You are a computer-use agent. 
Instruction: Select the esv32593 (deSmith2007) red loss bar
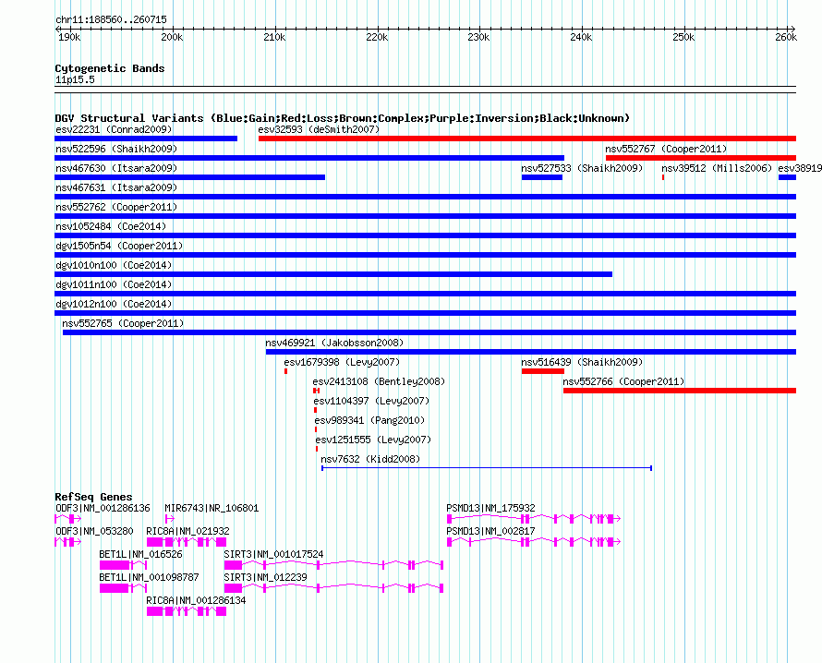click(527, 139)
